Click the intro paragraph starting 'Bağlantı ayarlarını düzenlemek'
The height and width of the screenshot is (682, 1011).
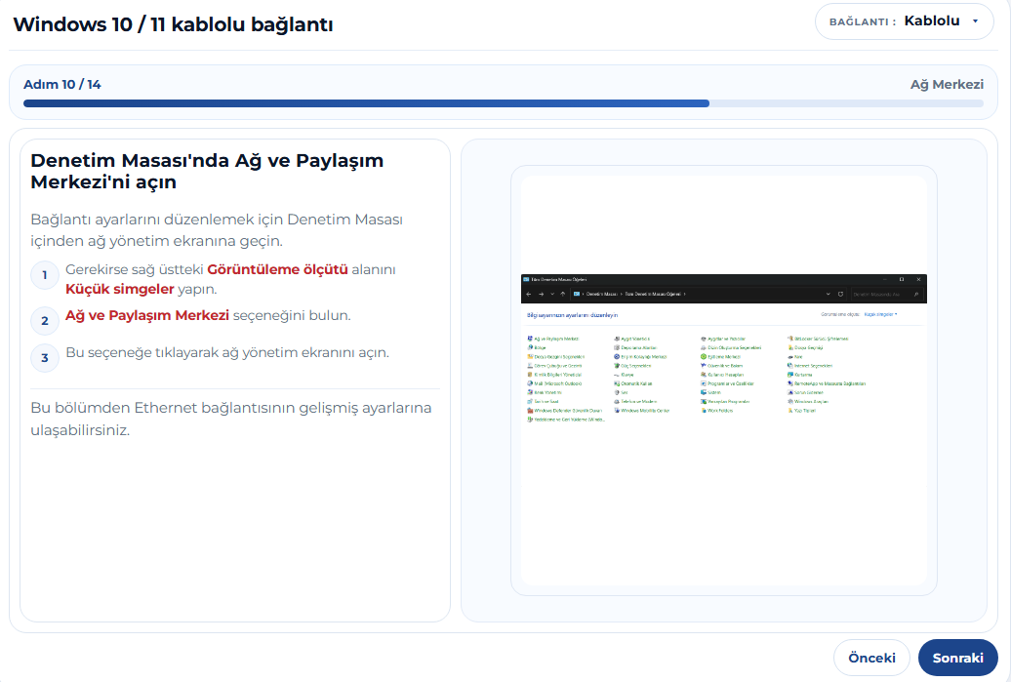tap(217, 230)
